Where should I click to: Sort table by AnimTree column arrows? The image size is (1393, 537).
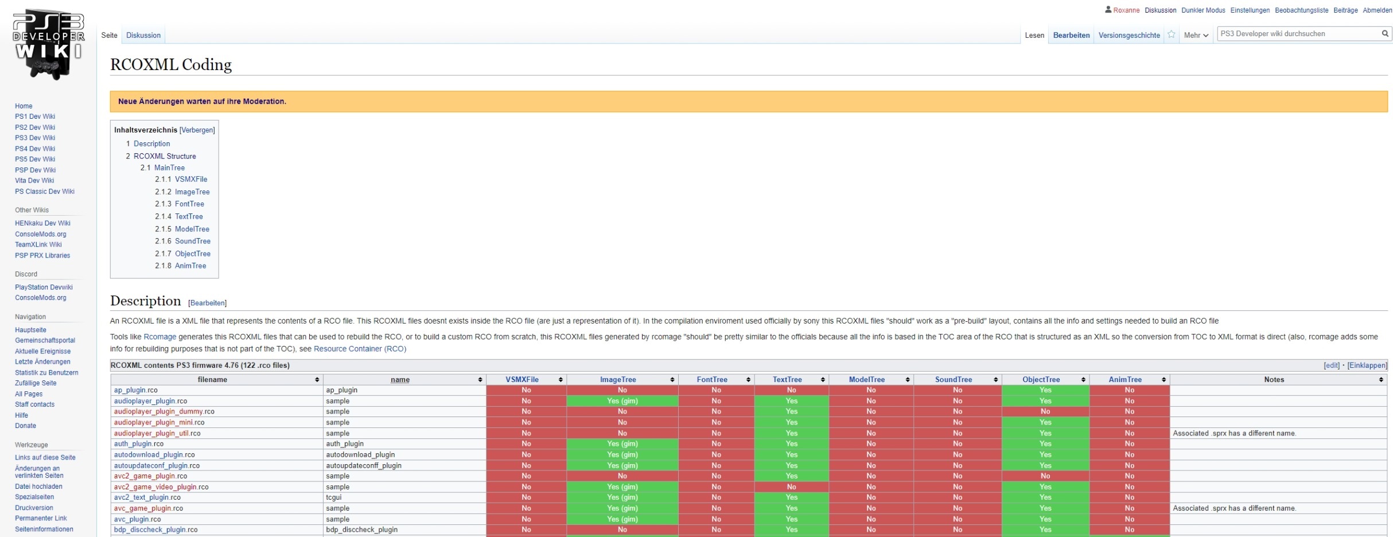click(x=1164, y=380)
